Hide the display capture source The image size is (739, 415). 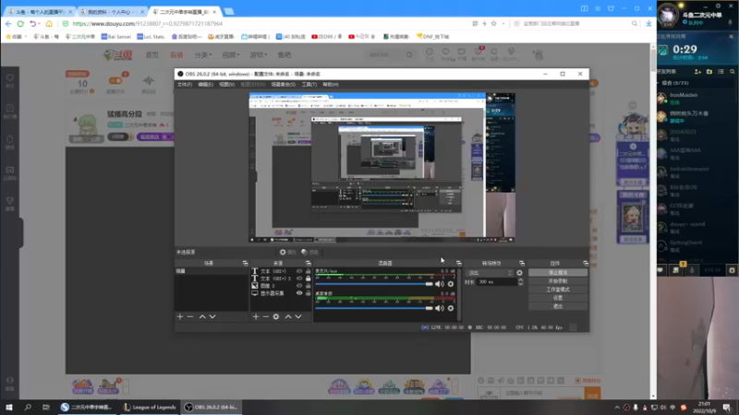click(x=299, y=293)
